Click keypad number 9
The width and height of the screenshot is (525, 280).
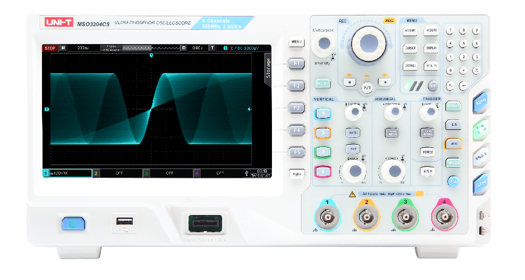(476, 31)
